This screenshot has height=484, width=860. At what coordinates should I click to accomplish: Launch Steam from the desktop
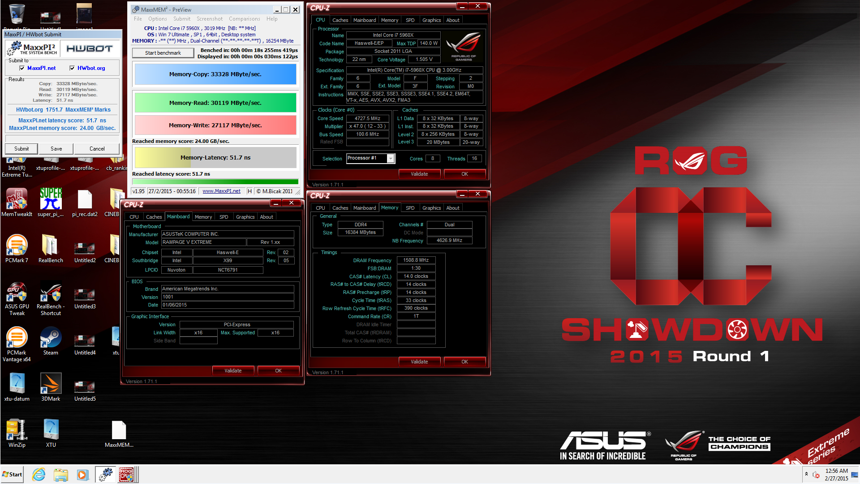pos(51,341)
